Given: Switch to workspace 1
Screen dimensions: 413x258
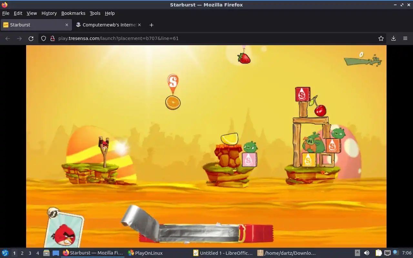Looking at the screenshot, I should coord(14,253).
